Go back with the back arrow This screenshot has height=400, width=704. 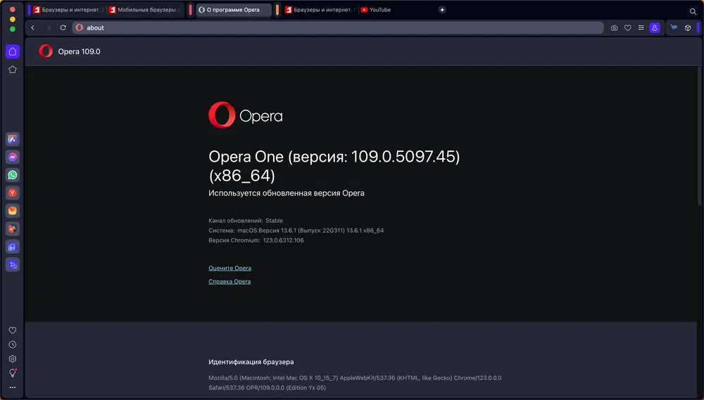point(33,28)
